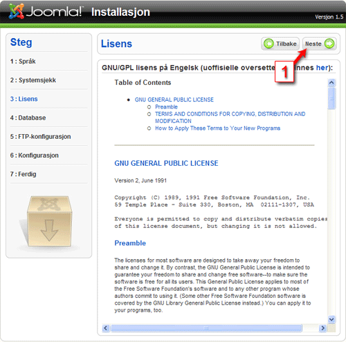Open the 'her' translations link
Image resolution: width=346 pixels, height=342 pixels.
tap(322, 68)
